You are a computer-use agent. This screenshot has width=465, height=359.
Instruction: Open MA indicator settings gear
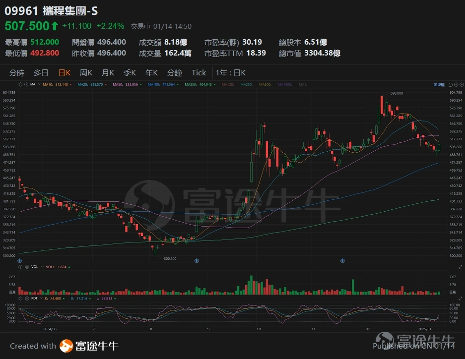[20, 84]
